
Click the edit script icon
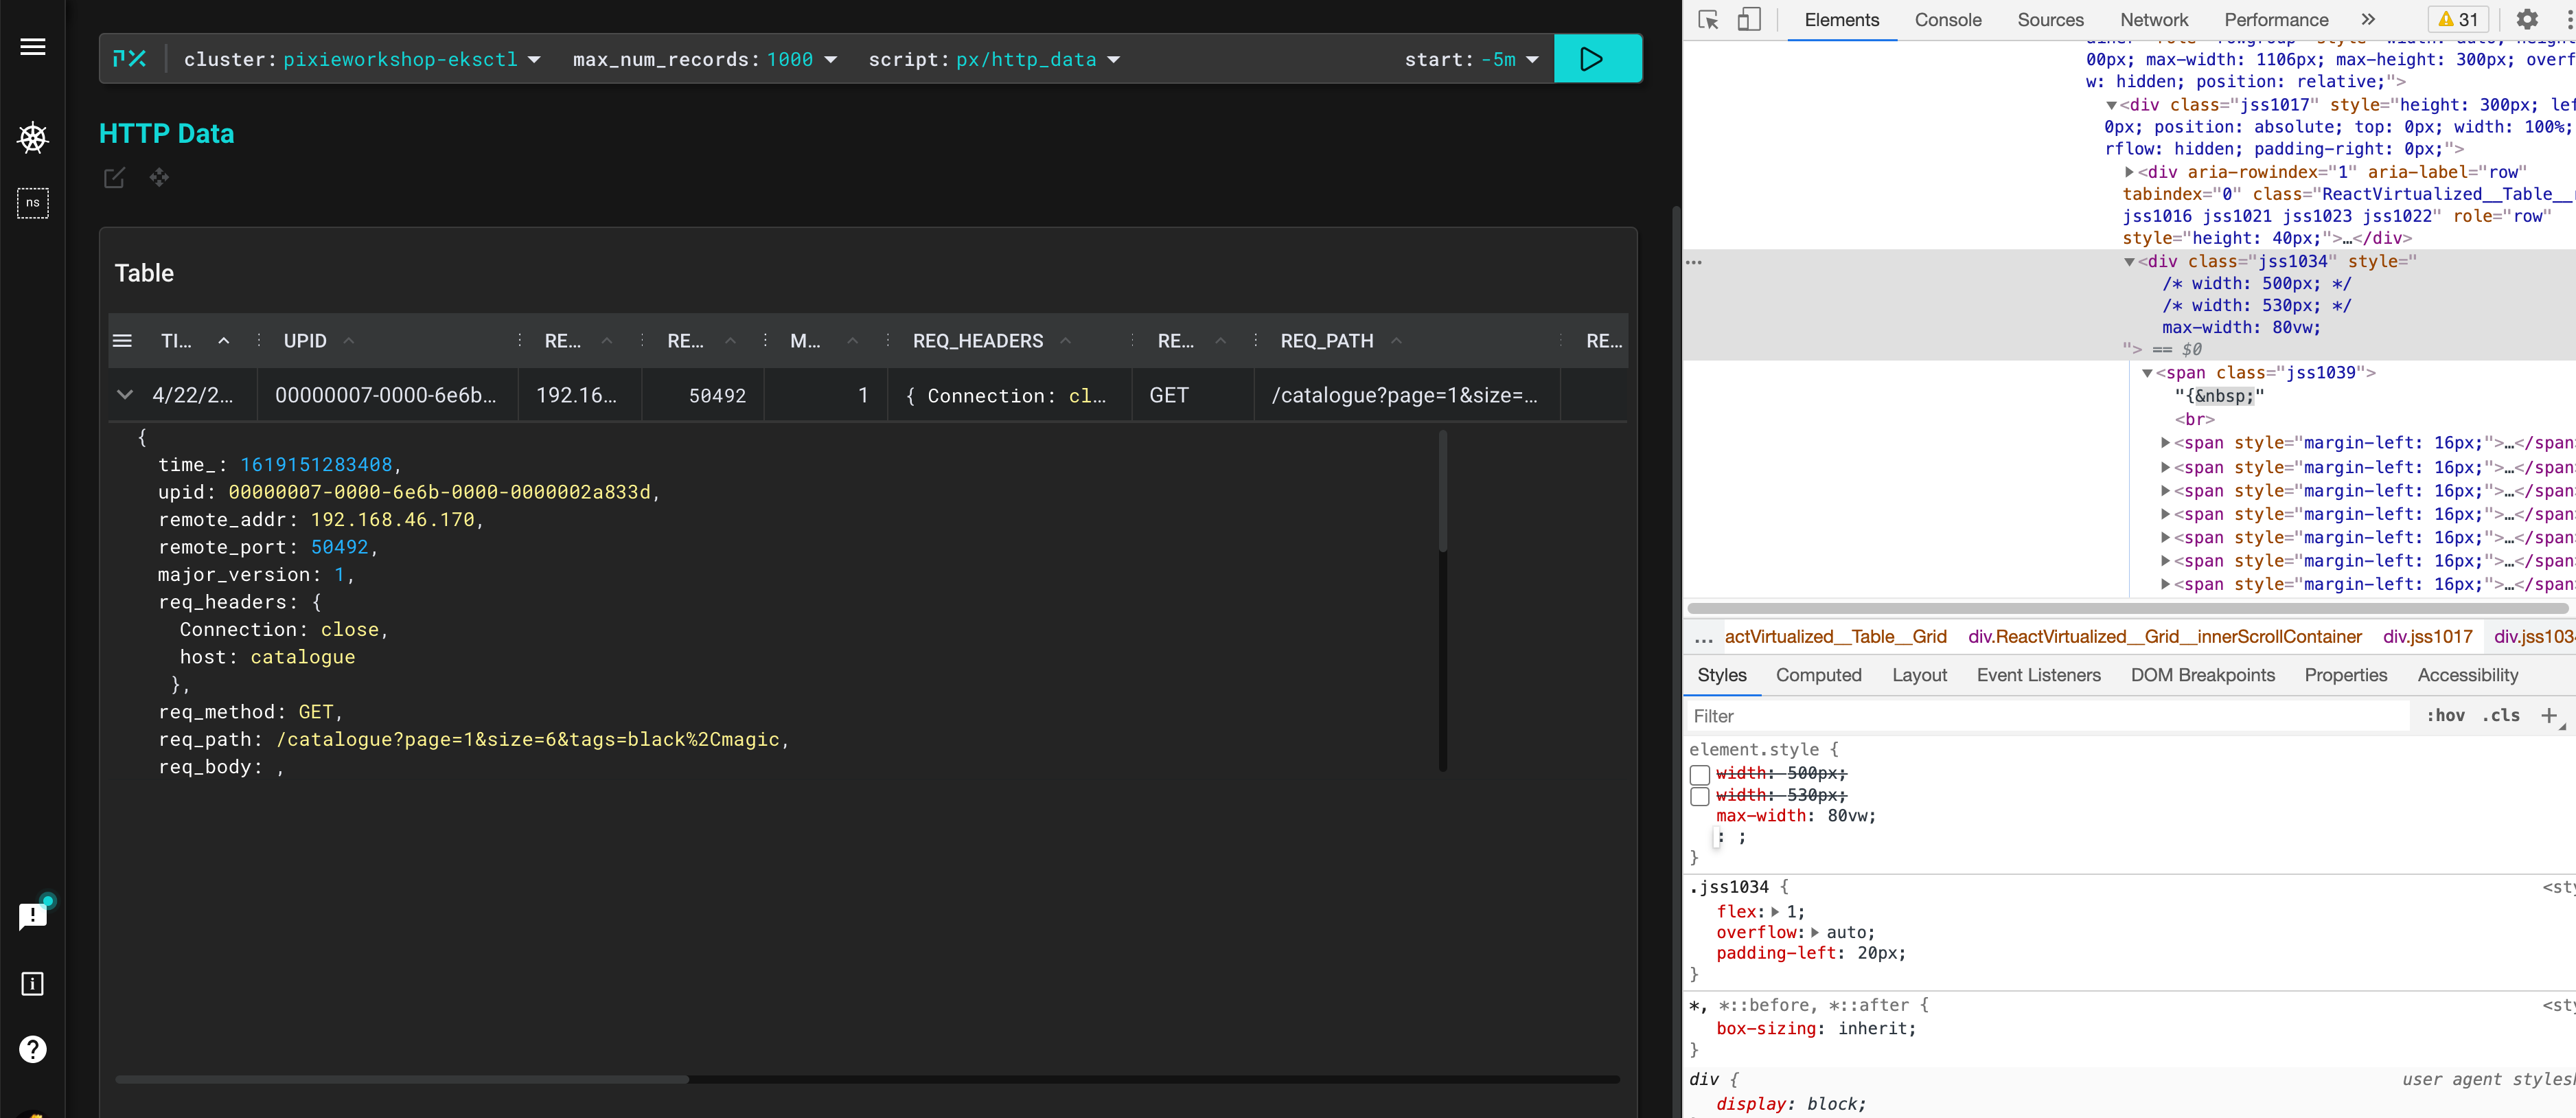pyautogui.click(x=113, y=178)
